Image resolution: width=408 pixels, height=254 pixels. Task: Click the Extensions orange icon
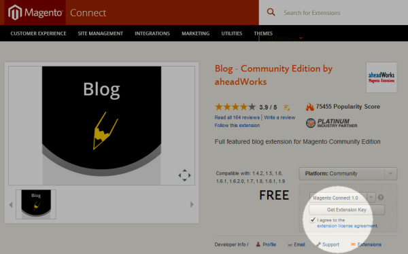point(353,244)
